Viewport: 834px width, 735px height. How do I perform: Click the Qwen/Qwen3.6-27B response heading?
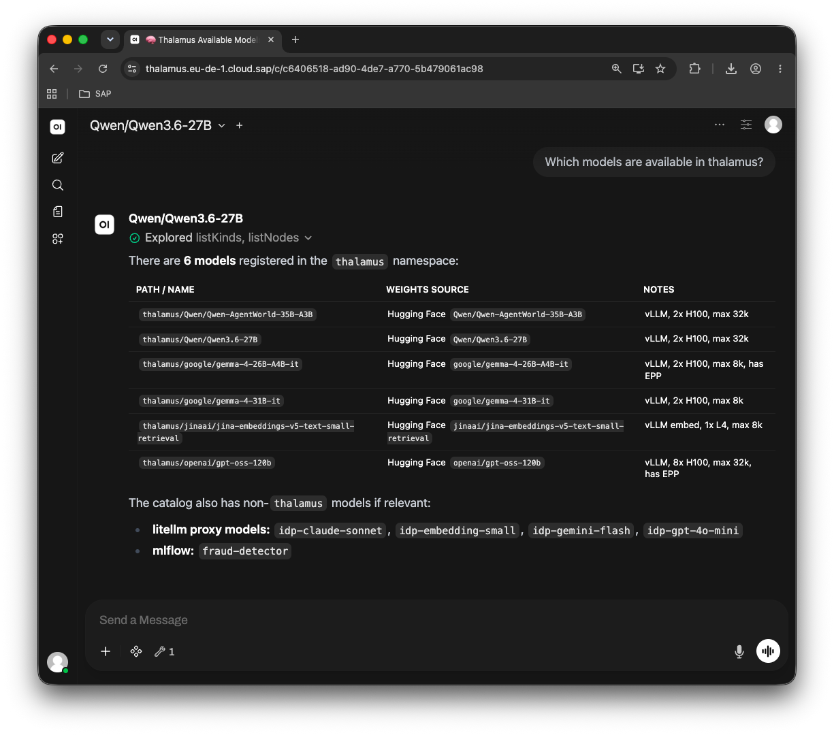(186, 218)
